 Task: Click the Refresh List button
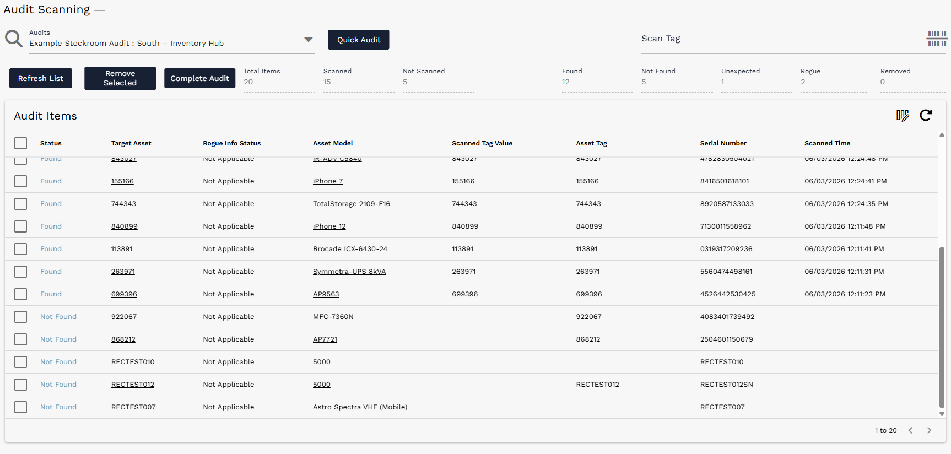[41, 78]
